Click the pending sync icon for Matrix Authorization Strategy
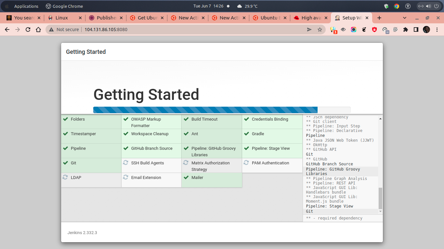The image size is (444, 249). (186, 163)
